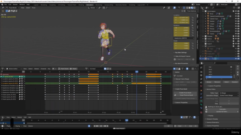The image size is (241, 135).
Task: Click the Create Pose Asset button
Action: click(185, 93)
